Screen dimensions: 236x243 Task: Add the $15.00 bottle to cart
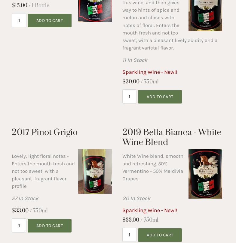(50, 20)
